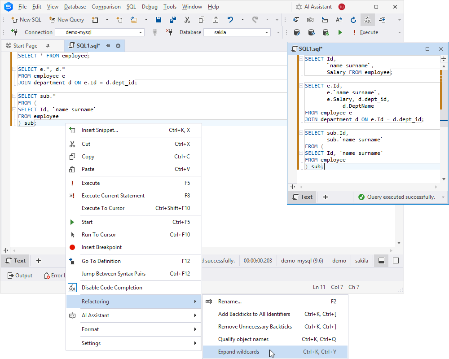
Task: Click the Format SQL icon in the top toolbar
Action: click(x=296, y=20)
